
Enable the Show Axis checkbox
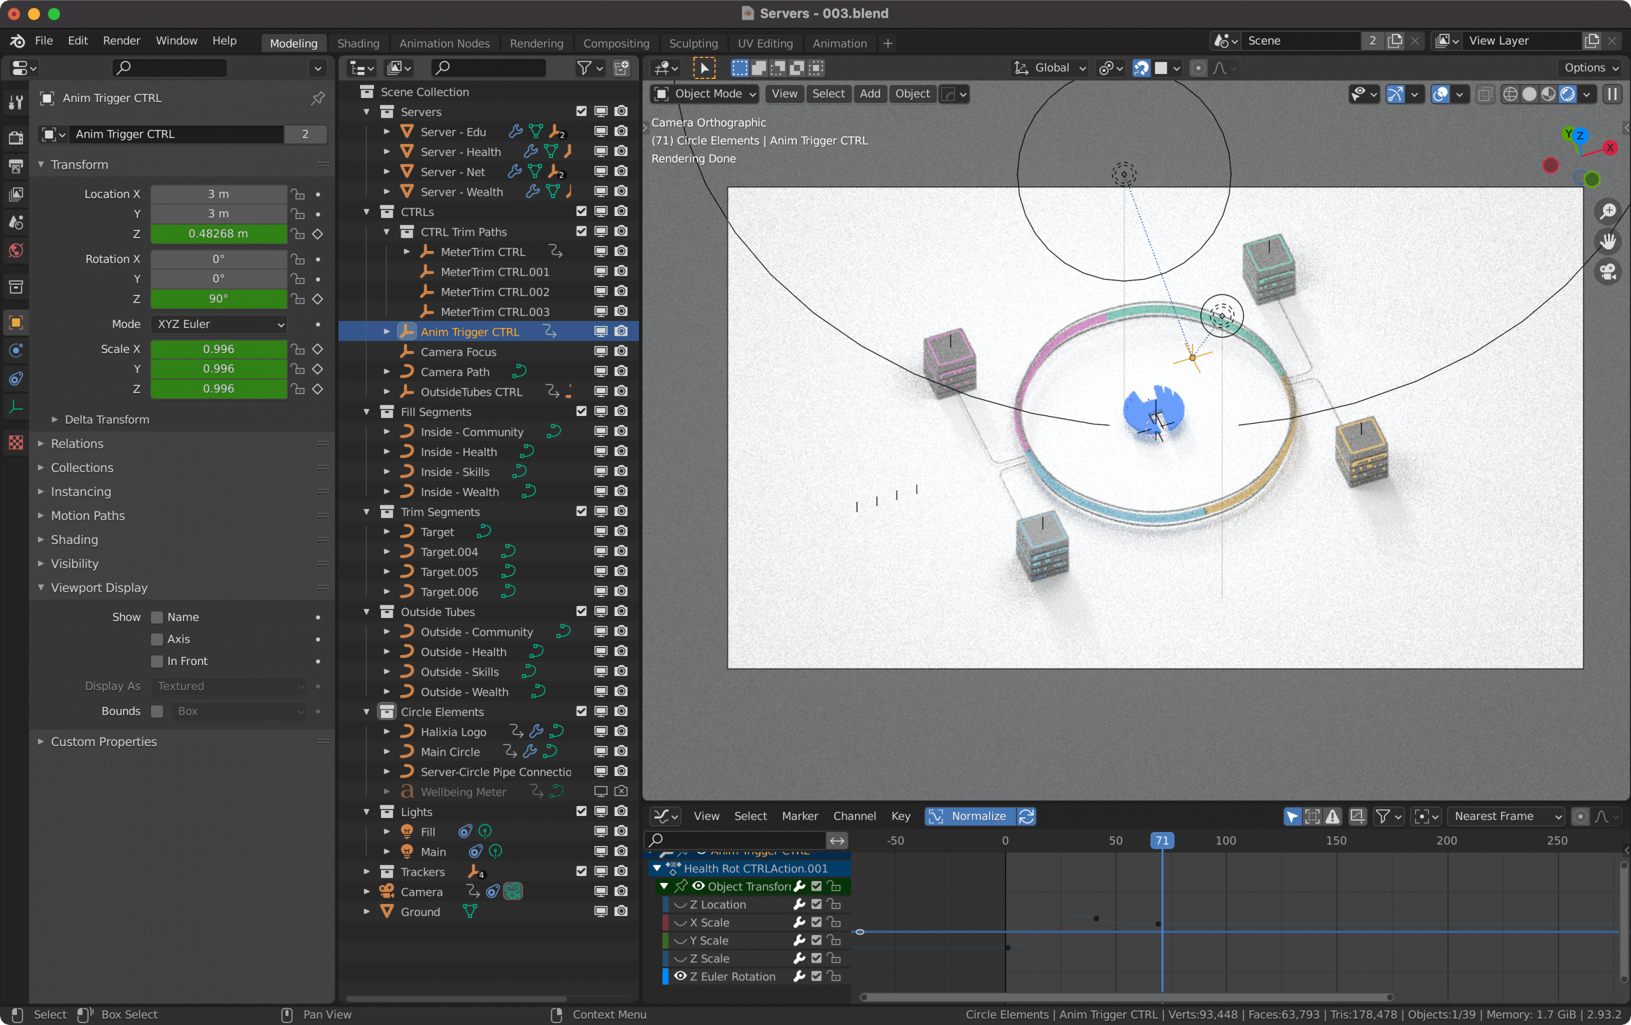click(157, 639)
